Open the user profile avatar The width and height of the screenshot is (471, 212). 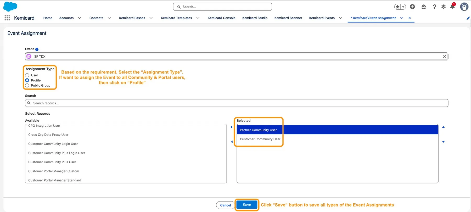464,7
